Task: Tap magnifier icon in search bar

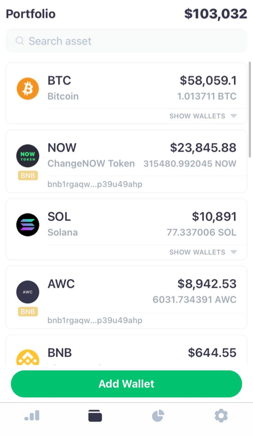Action: point(19,41)
